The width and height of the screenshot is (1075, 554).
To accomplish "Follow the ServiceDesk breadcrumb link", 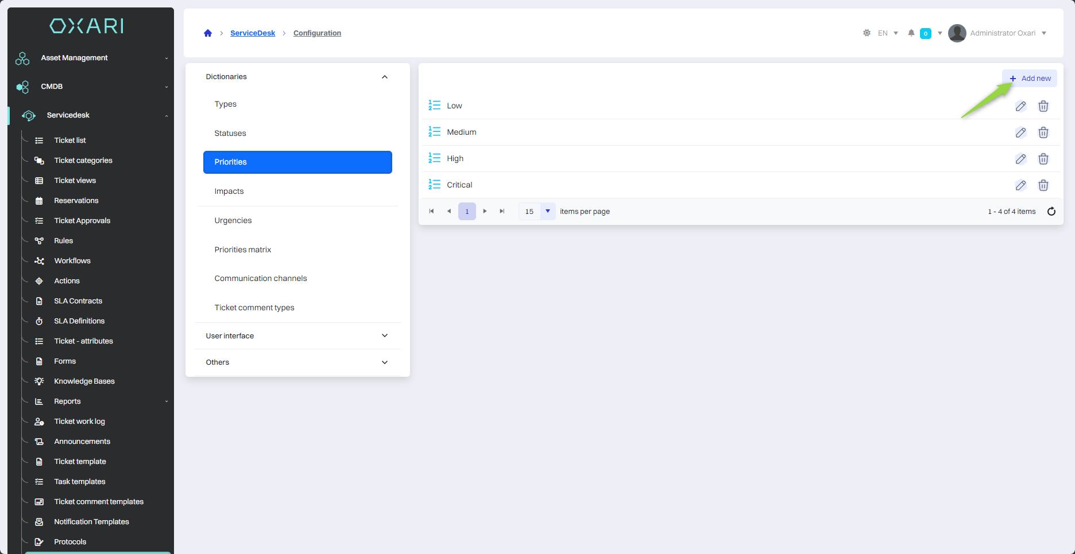I will tap(253, 33).
